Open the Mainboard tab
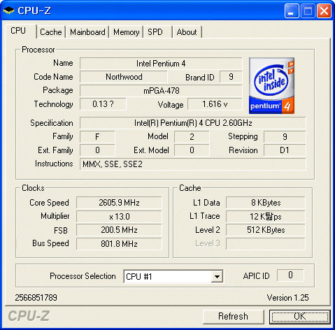 click(x=87, y=32)
